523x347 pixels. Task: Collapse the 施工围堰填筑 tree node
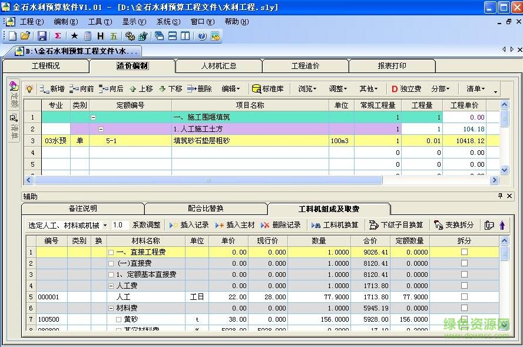click(x=94, y=117)
